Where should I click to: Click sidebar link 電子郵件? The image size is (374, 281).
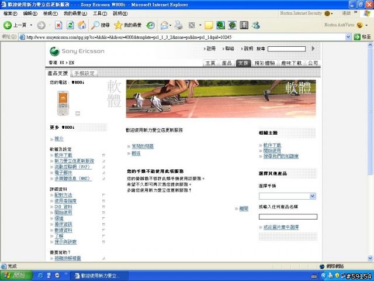[63, 173]
